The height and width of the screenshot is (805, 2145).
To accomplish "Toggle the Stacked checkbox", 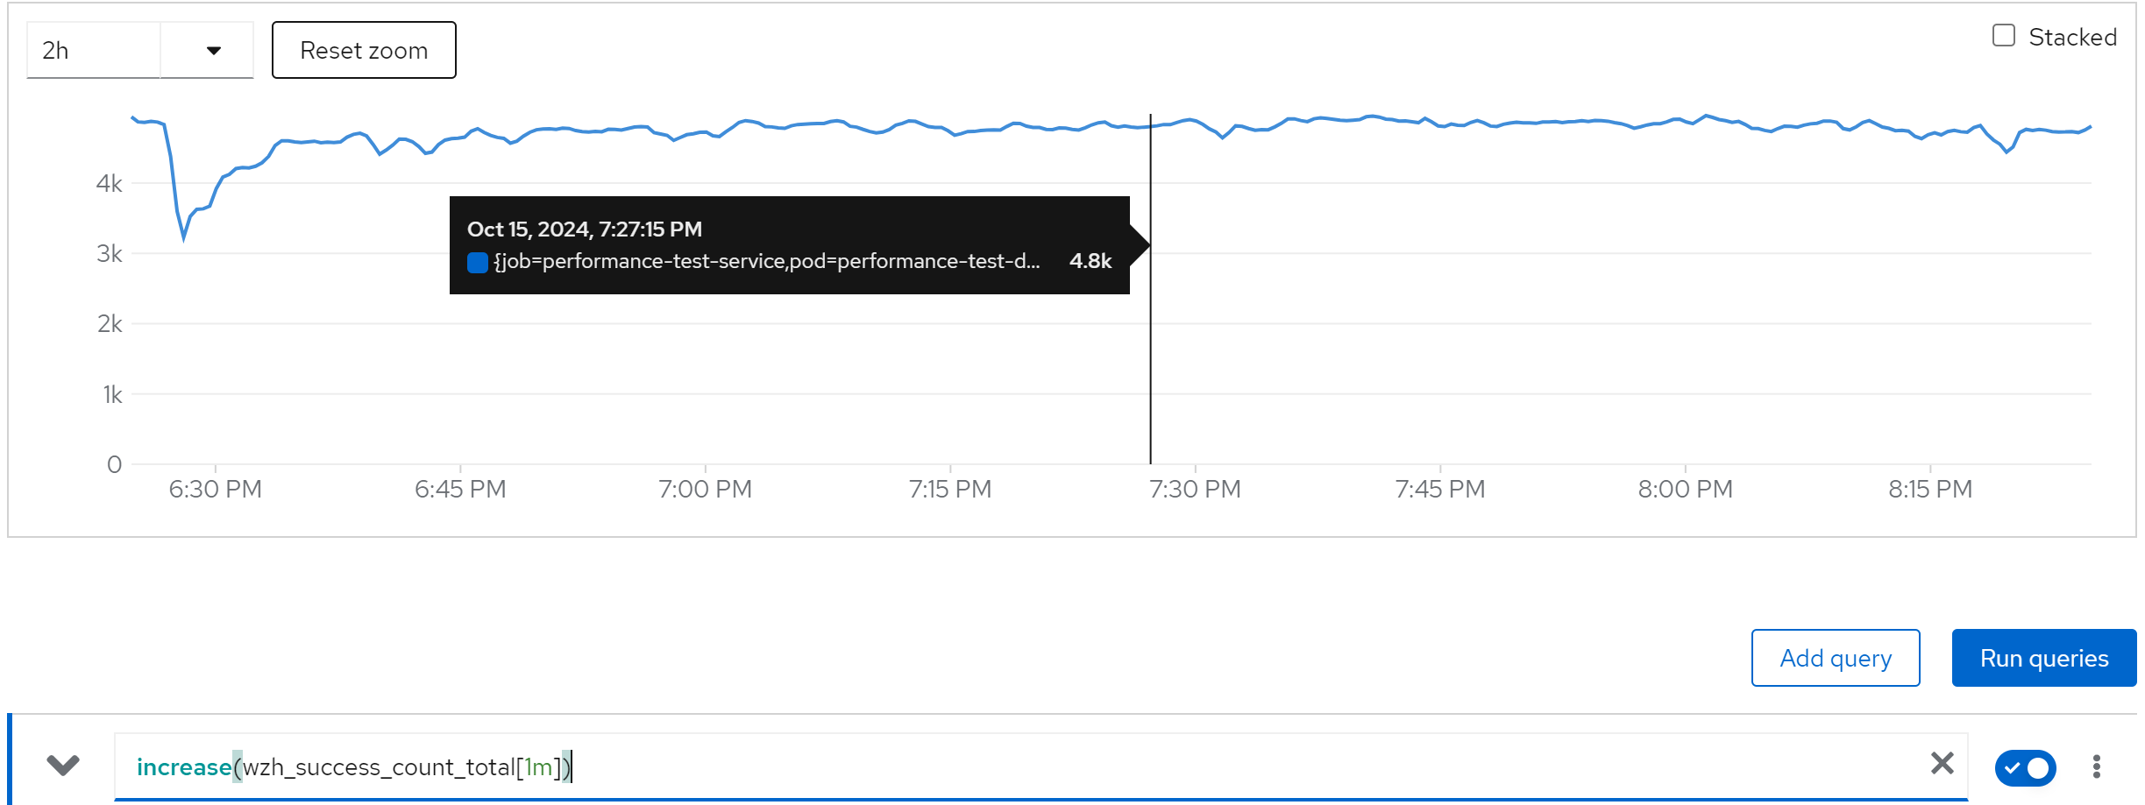I will click(x=2003, y=36).
